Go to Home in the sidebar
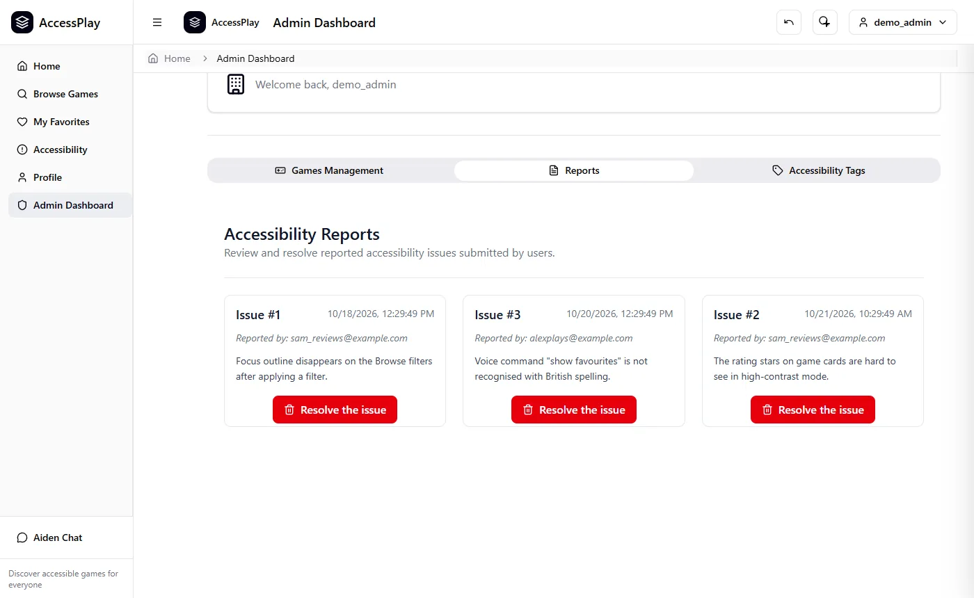The image size is (974, 598). (x=70, y=66)
